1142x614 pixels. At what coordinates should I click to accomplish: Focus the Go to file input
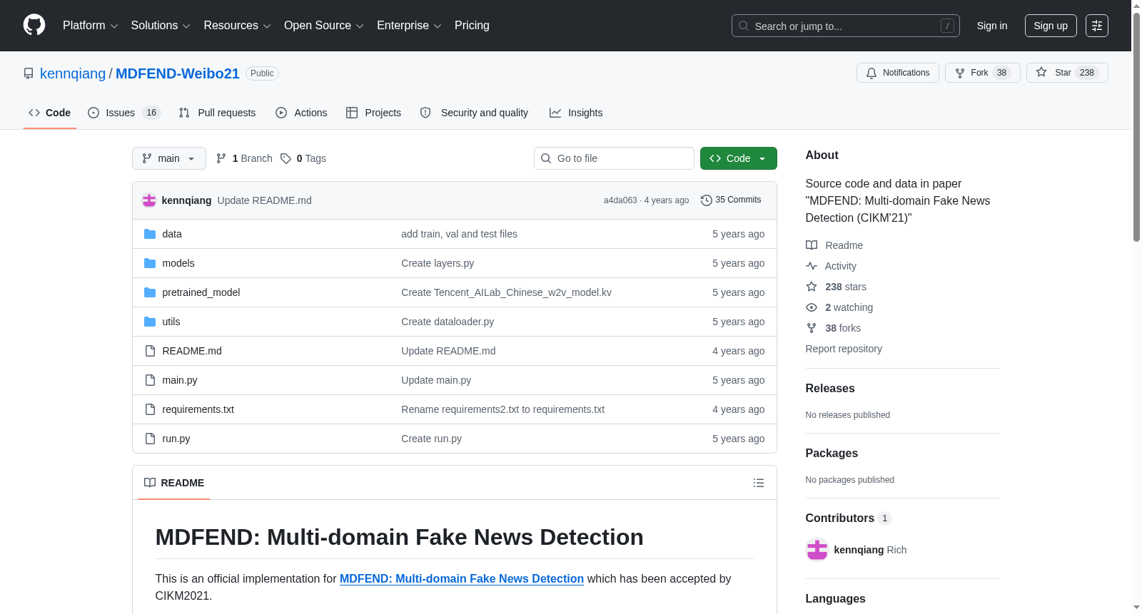(x=614, y=158)
